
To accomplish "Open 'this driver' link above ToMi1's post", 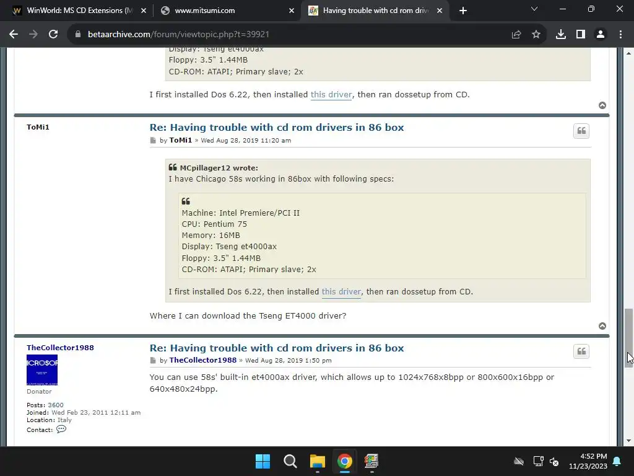I will pyautogui.click(x=331, y=94).
